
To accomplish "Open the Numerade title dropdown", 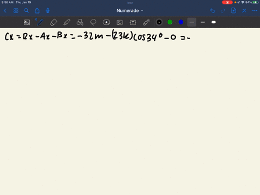I will [x=130, y=11].
